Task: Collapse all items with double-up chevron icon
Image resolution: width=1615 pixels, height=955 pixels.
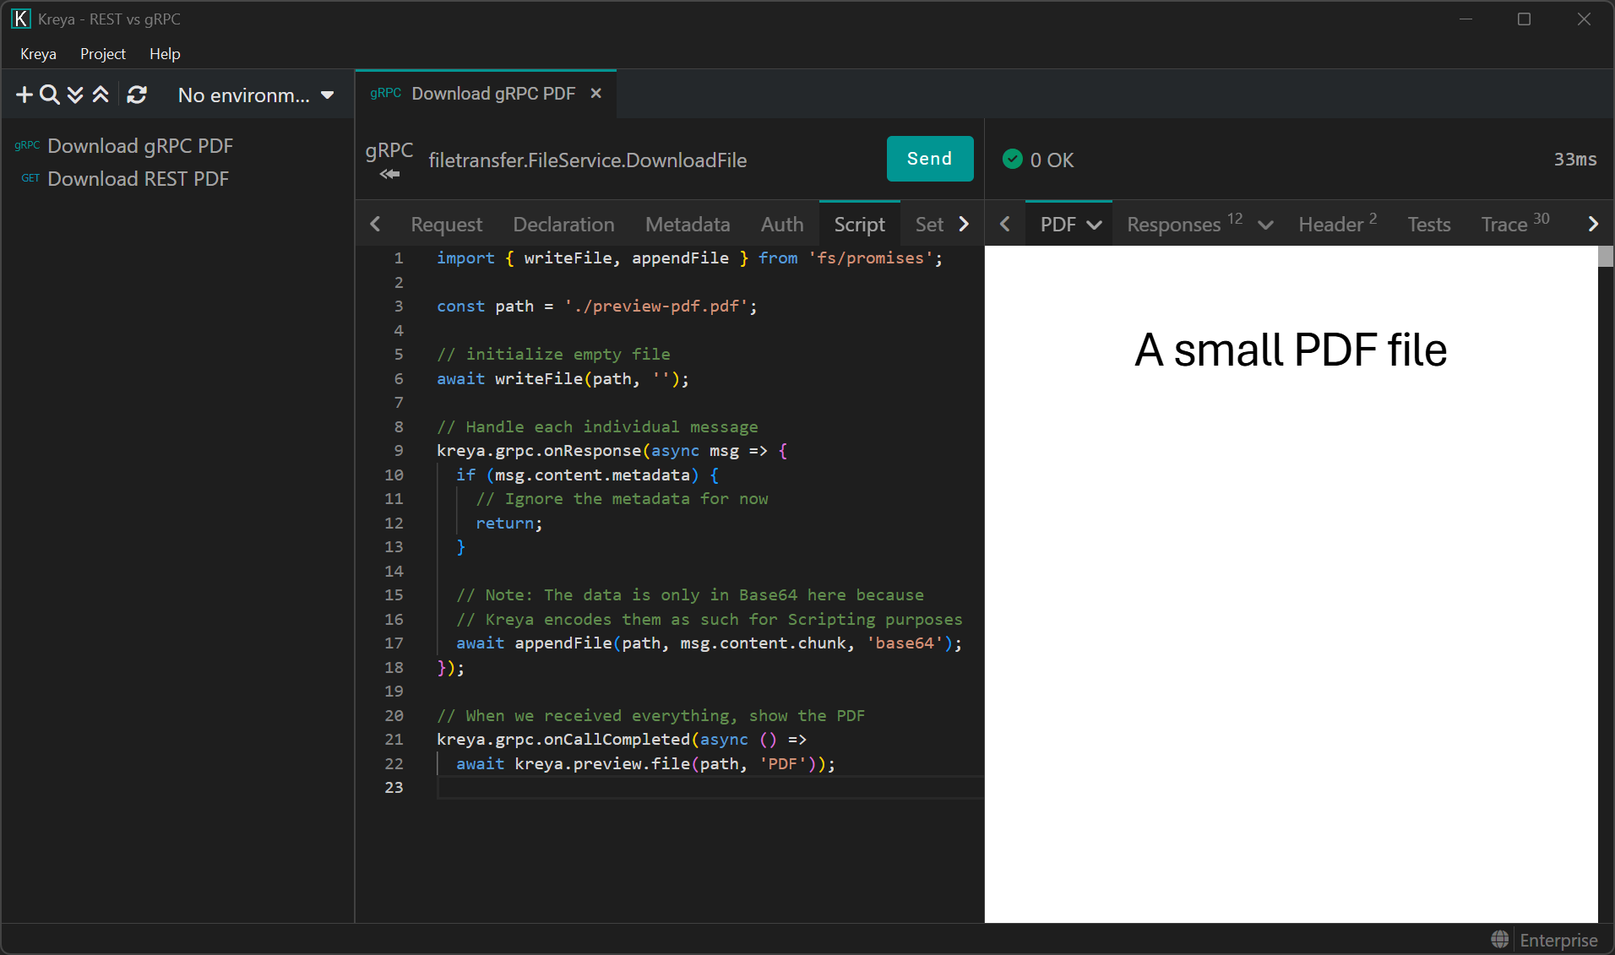Action: coord(101,95)
